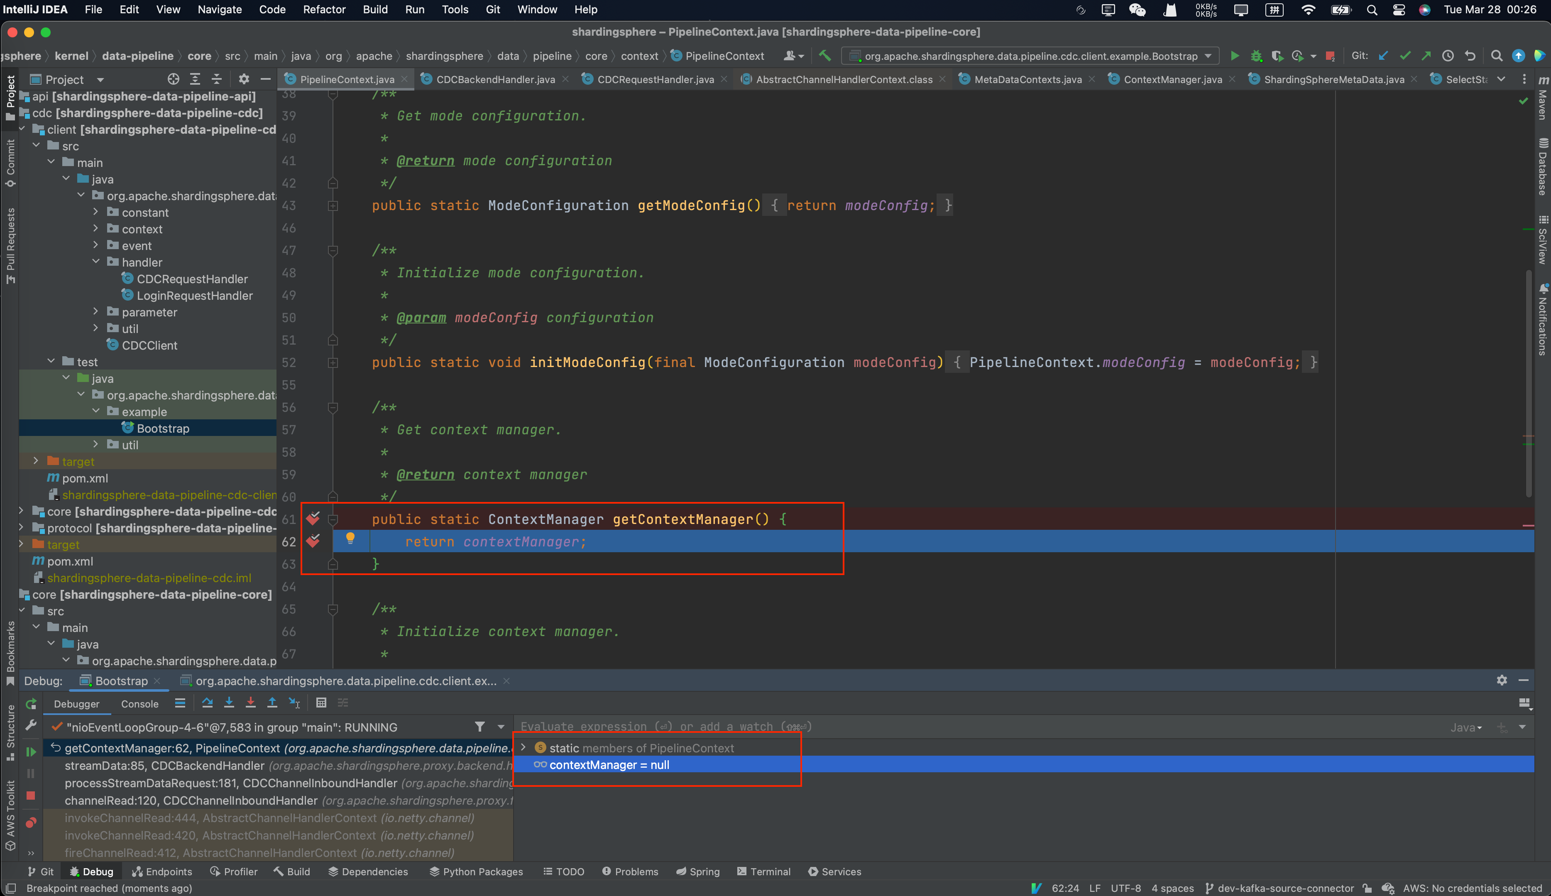Toggle the Notifications tool window
The height and width of the screenshot is (896, 1551).
coord(1542,319)
